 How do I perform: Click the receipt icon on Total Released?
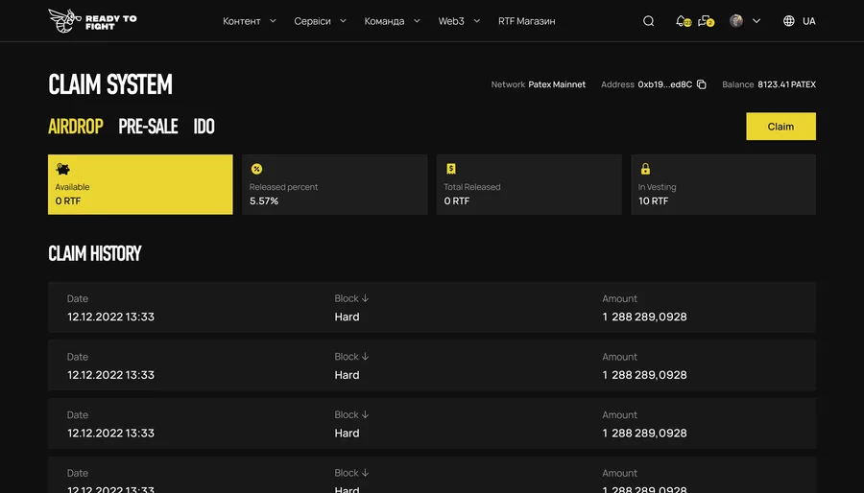click(451, 169)
